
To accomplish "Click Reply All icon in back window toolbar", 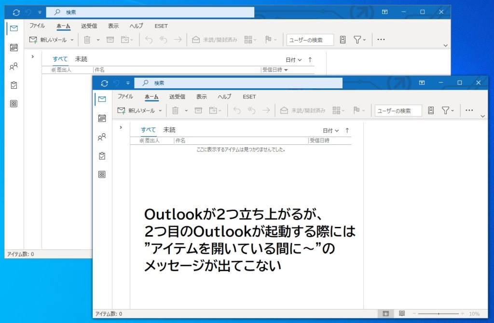I will (163, 40).
